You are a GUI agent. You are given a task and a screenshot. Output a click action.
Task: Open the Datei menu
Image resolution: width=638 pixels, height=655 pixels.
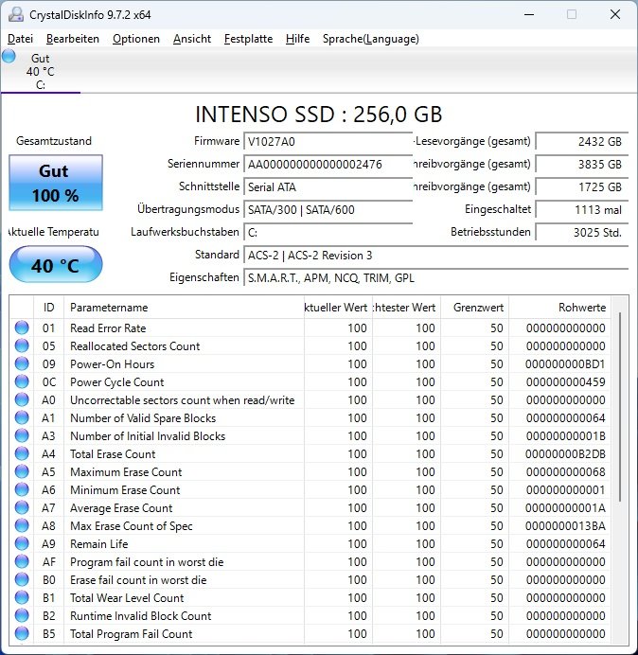[x=20, y=39]
